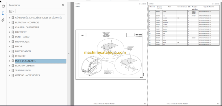Click the bookmark icon beside FILTRATION - COURROIE
222x106 pixels.
point(13,23)
